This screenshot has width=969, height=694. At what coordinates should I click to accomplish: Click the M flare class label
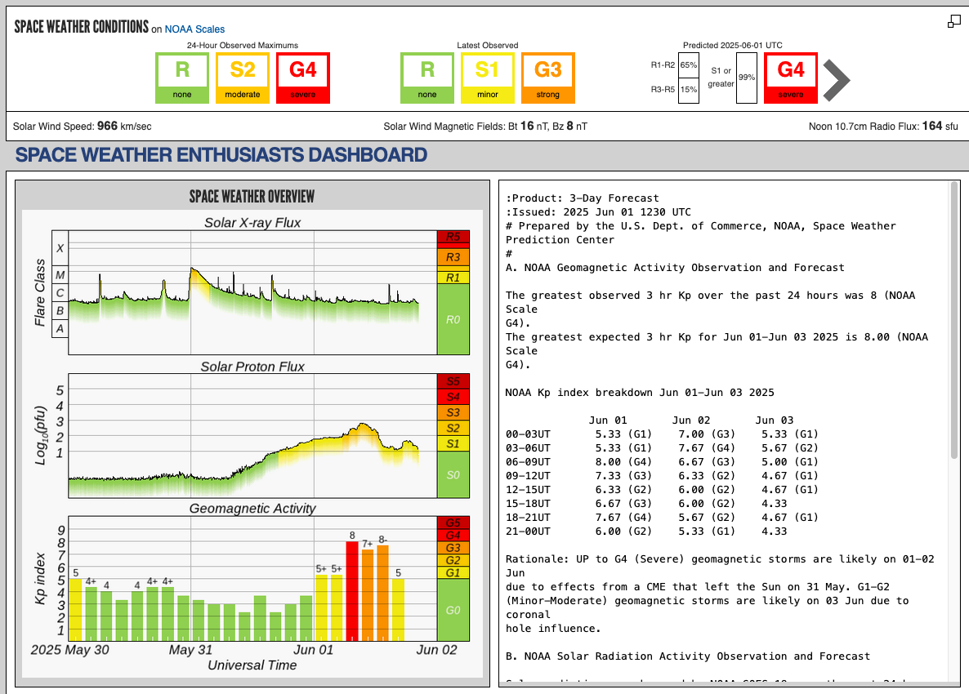[60, 275]
